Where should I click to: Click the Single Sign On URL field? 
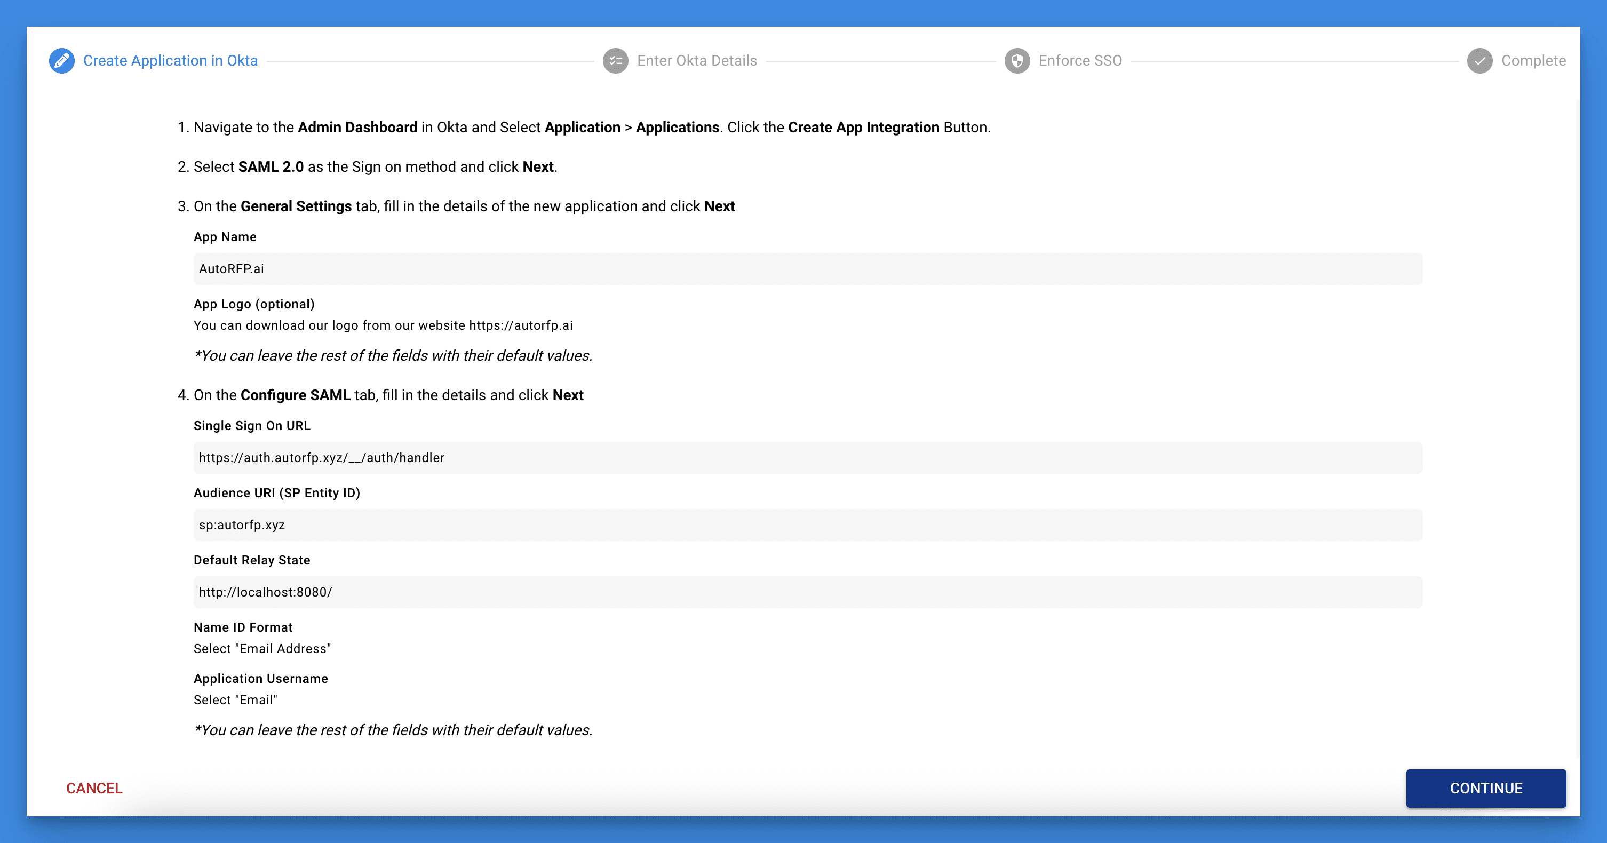[807, 458]
